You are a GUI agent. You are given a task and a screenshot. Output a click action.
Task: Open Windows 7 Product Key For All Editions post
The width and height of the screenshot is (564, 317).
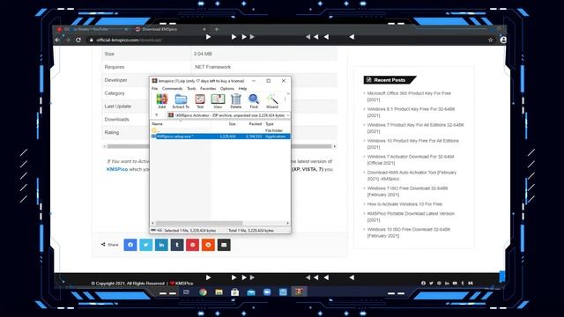coord(415,128)
